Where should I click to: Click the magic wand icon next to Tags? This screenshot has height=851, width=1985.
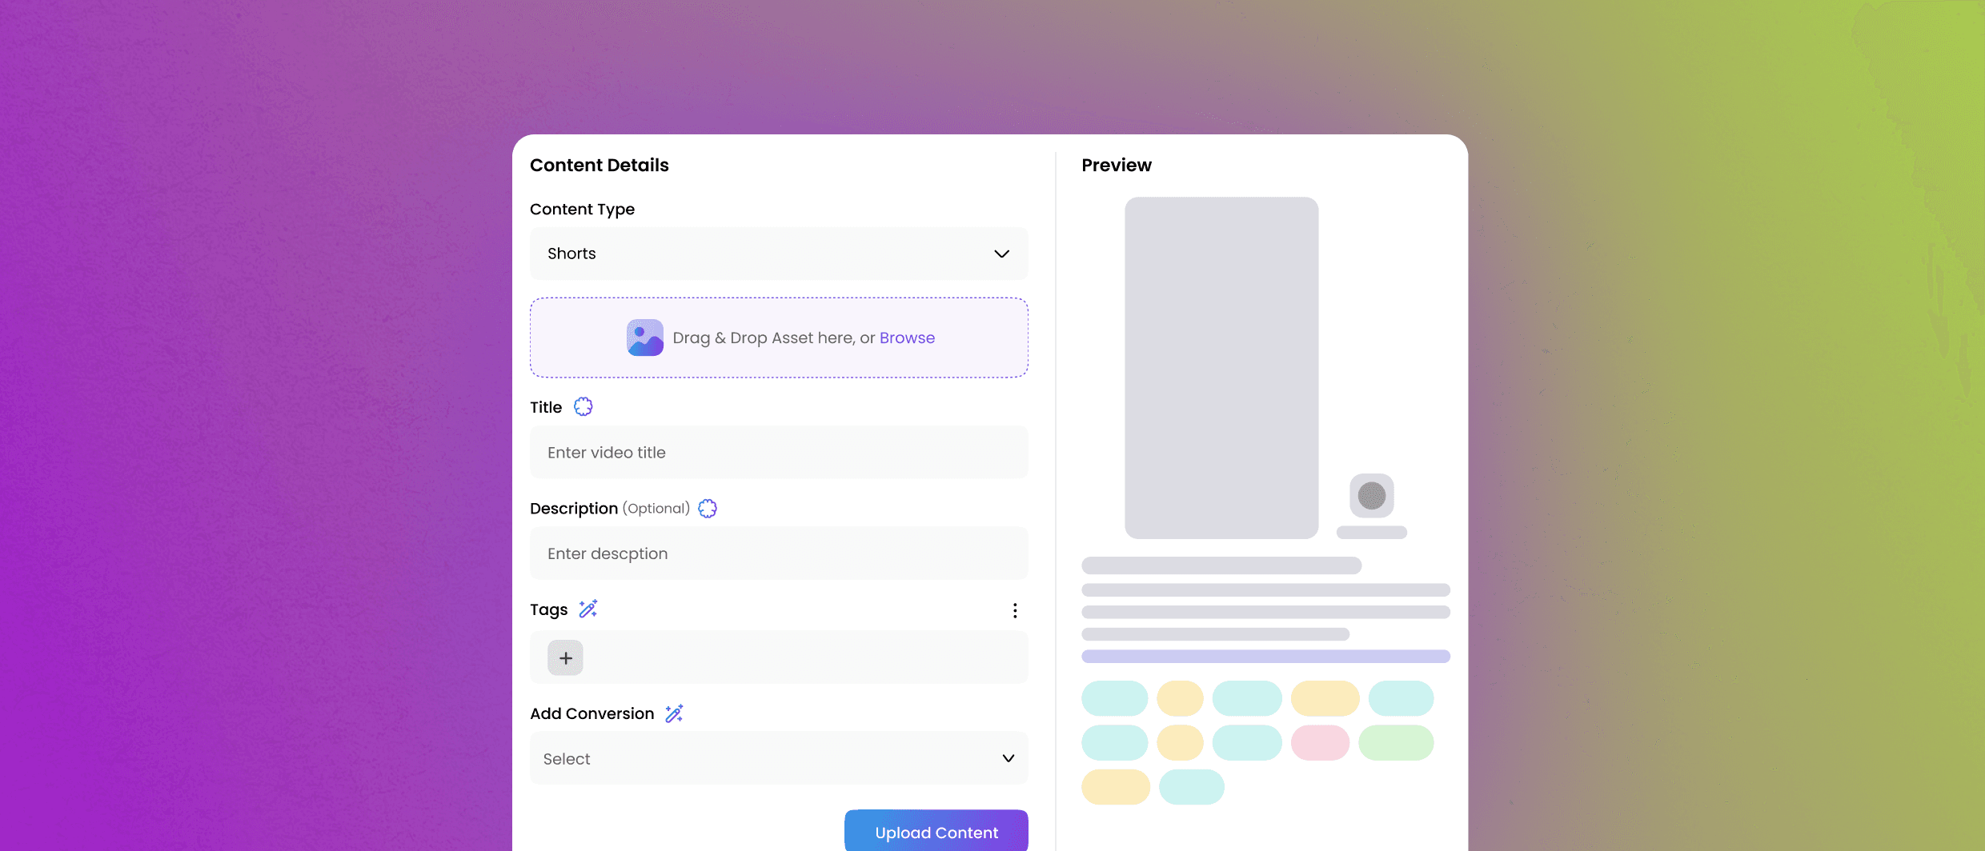pyautogui.click(x=588, y=609)
